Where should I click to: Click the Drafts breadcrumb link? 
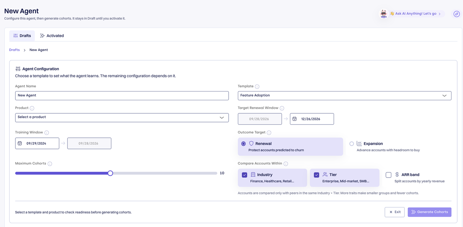tap(14, 50)
